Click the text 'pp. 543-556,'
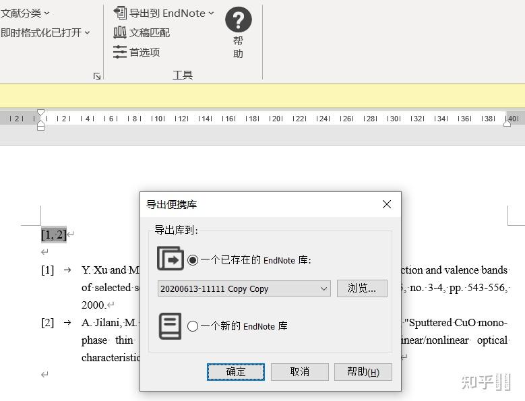 tap(478, 288)
